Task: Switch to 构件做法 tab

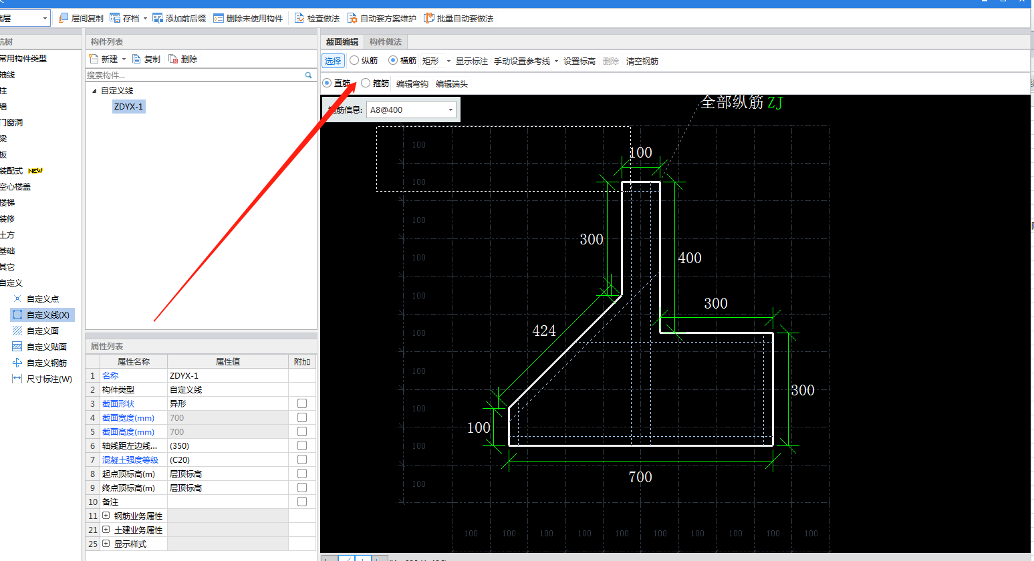Action: pos(386,41)
